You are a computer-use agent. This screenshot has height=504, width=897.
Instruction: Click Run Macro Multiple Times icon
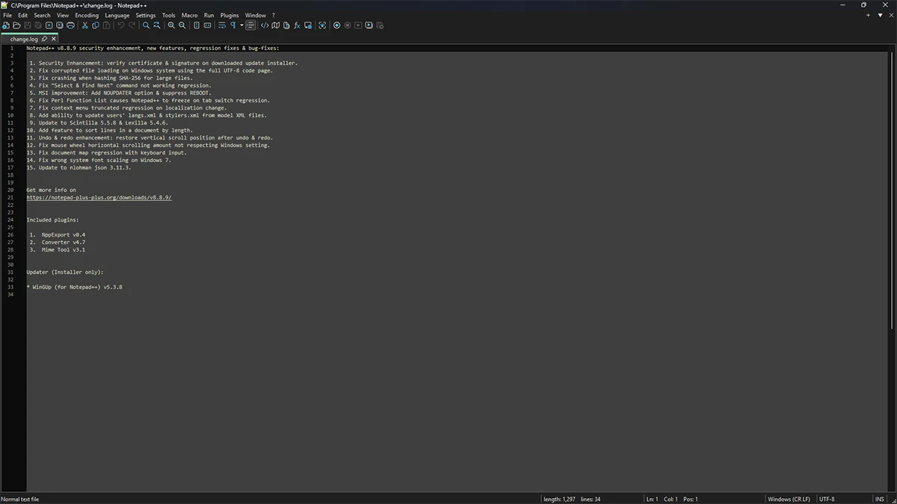point(369,25)
